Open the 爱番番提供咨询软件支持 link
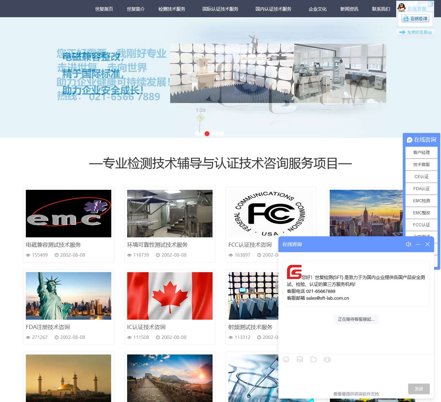 (x=356, y=394)
